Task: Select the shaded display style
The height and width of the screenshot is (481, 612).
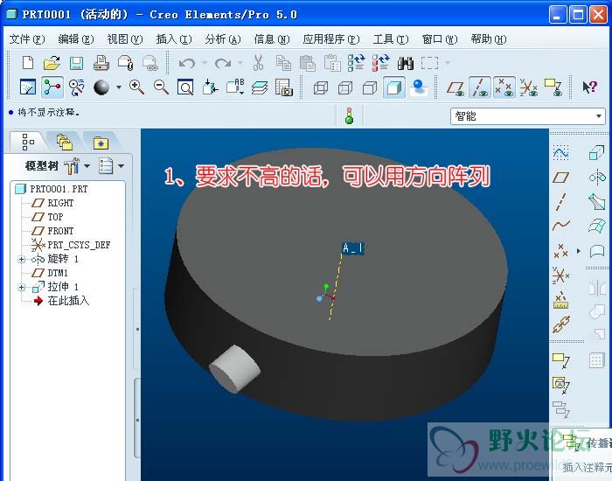Action: tap(394, 87)
